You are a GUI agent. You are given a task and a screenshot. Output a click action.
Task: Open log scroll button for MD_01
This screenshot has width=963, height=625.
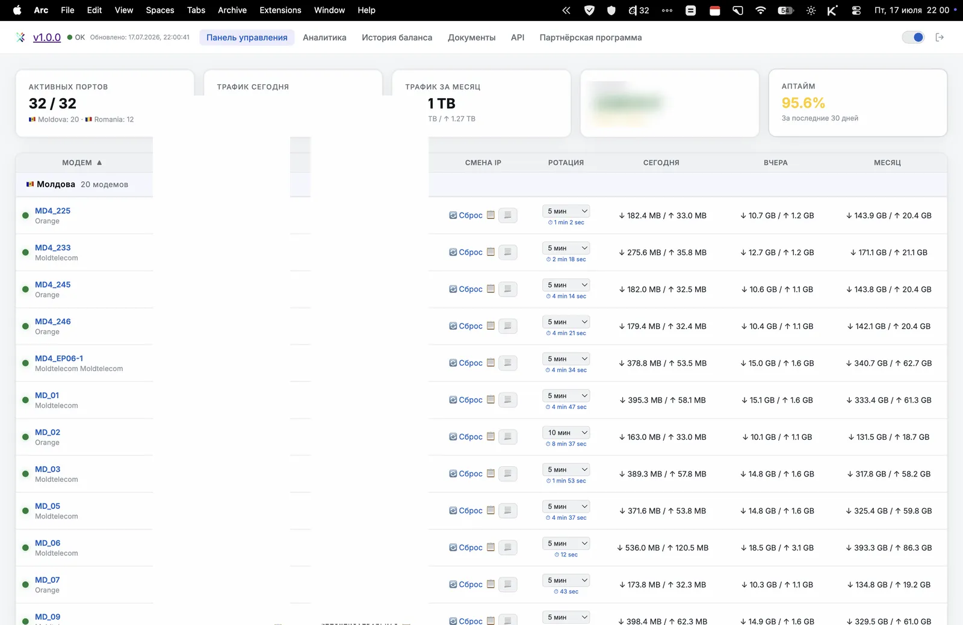point(508,400)
